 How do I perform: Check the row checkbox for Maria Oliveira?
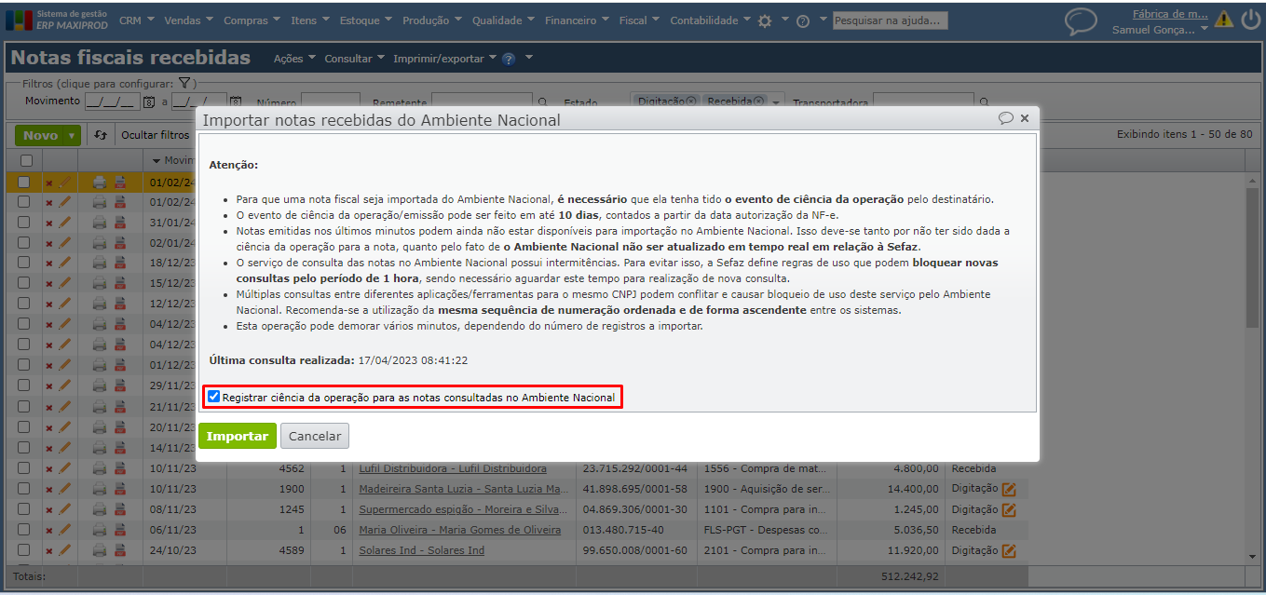[x=24, y=530]
